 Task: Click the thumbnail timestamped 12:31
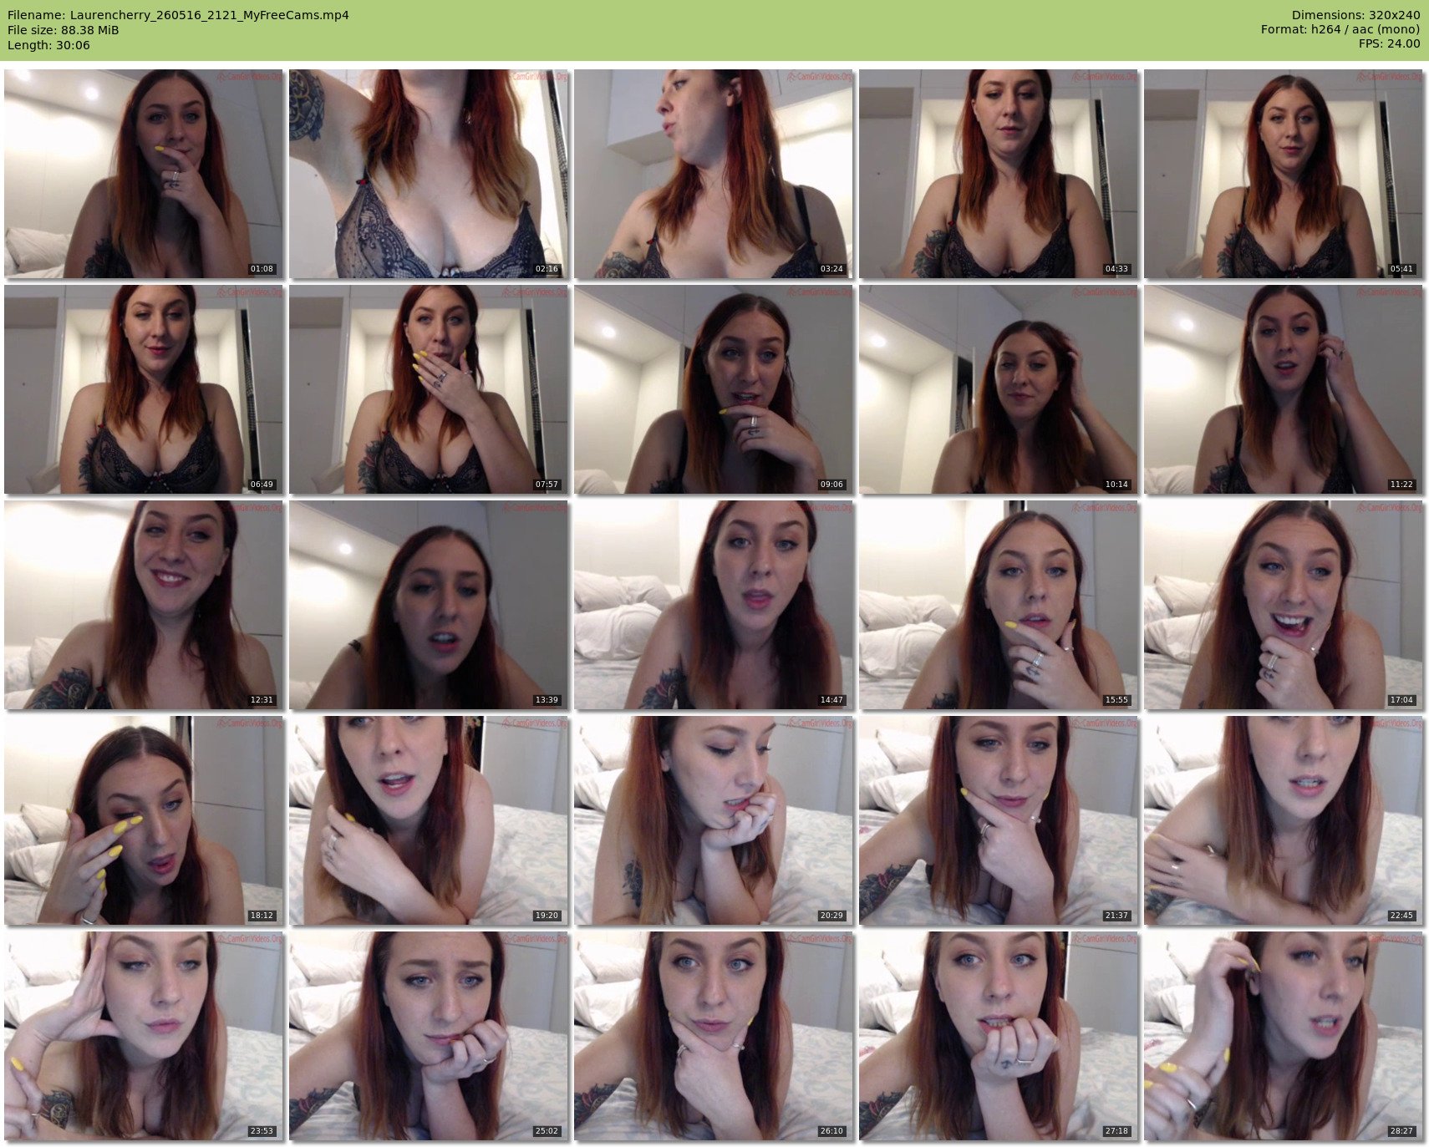[144, 605]
